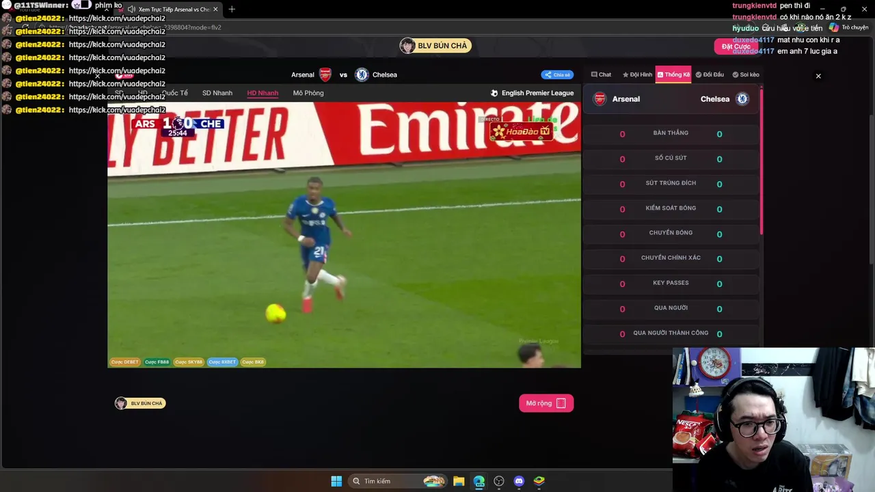Screen dimensions: 875x492
Task: Click the Đặt Cược betting button
Action: click(736, 46)
